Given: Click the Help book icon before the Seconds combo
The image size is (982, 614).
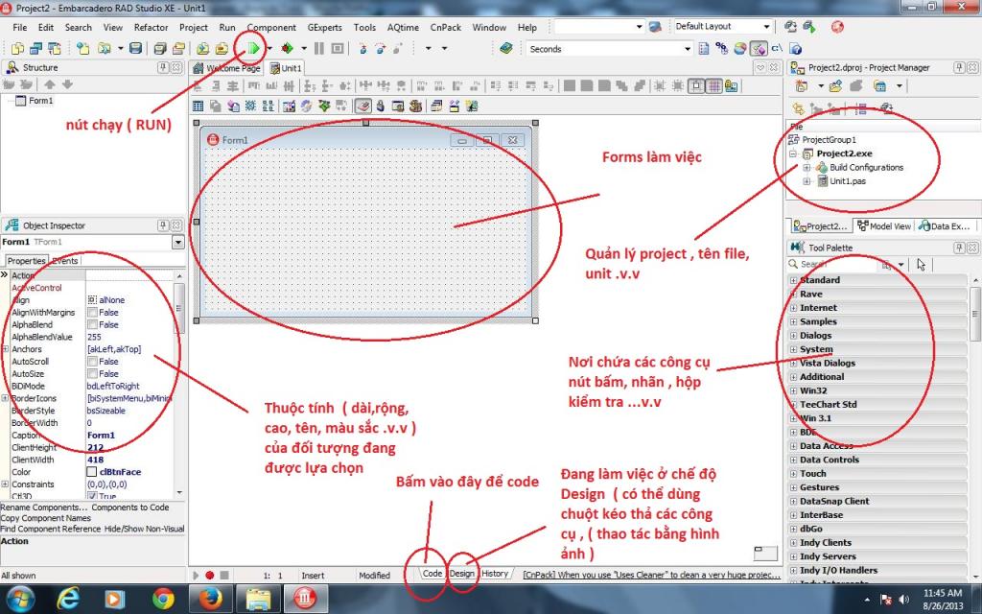Looking at the screenshot, I should coord(506,48).
